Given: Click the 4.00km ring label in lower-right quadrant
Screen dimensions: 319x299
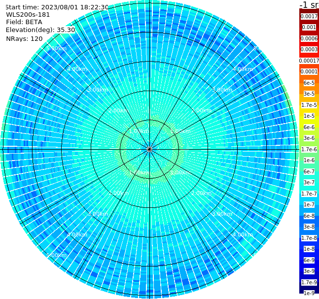Looking at the screenshot, I should (x=243, y=234).
